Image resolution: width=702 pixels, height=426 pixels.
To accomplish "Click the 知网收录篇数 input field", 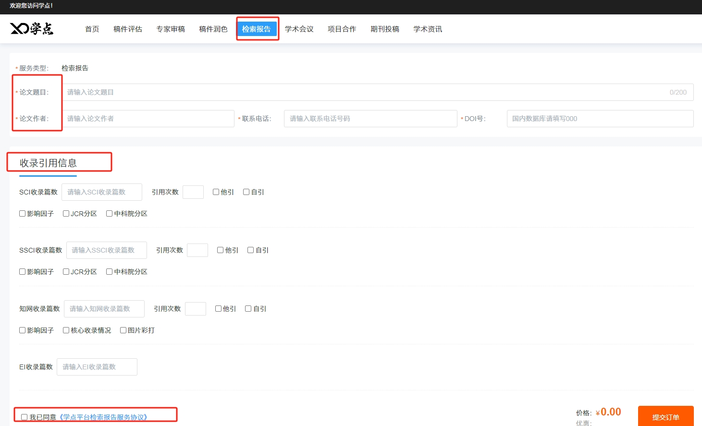I will 104,309.
